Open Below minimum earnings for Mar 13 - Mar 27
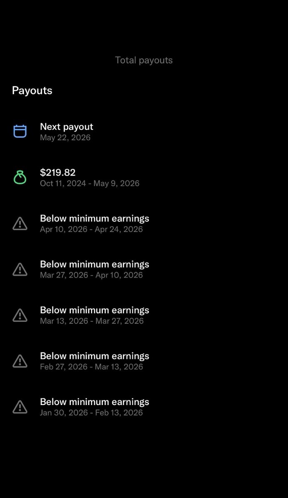Image resolution: width=288 pixels, height=498 pixels. click(x=144, y=315)
